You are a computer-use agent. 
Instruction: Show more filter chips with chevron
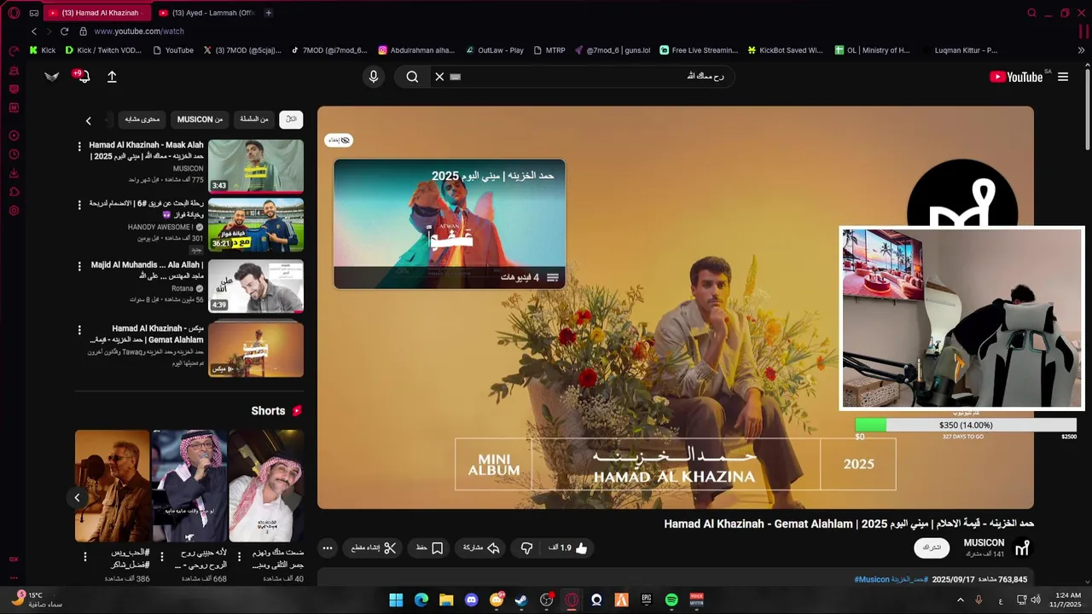coord(88,120)
